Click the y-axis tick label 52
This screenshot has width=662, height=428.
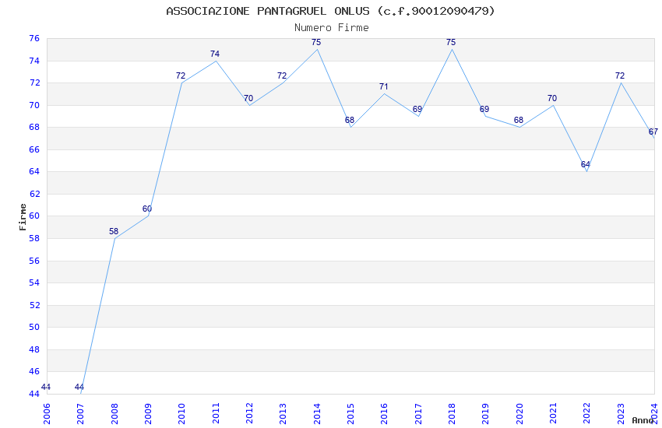pos(34,305)
